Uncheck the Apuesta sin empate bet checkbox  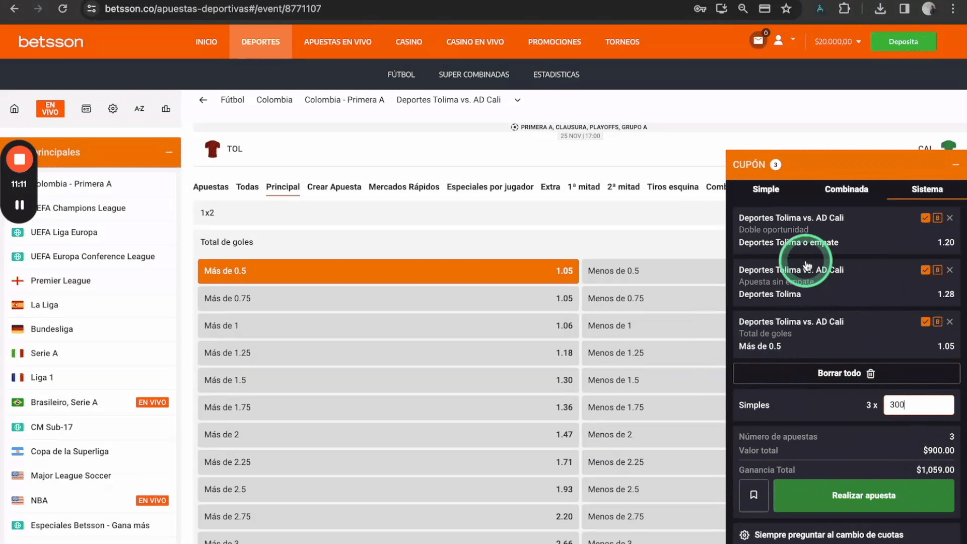[x=925, y=270]
